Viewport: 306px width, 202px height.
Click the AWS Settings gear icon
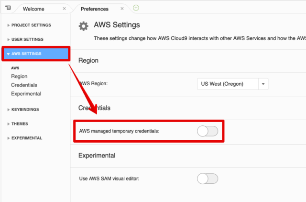pyautogui.click(x=84, y=26)
